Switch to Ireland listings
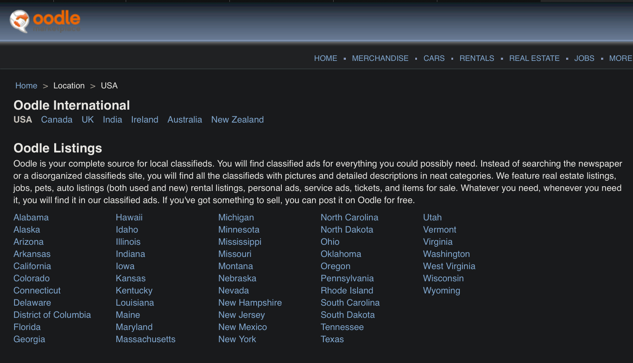This screenshot has height=363, width=633. (x=145, y=120)
